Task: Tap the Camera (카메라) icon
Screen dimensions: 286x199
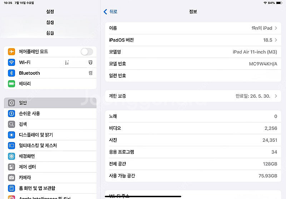Action: pos(11,178)
